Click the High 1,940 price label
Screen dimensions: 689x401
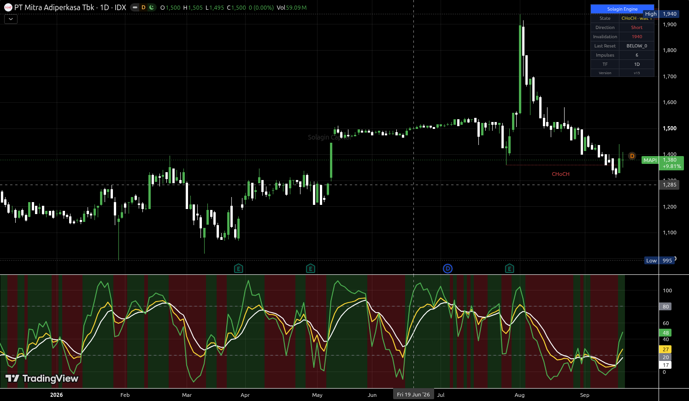pyautogui.click(x=662, y=14)
